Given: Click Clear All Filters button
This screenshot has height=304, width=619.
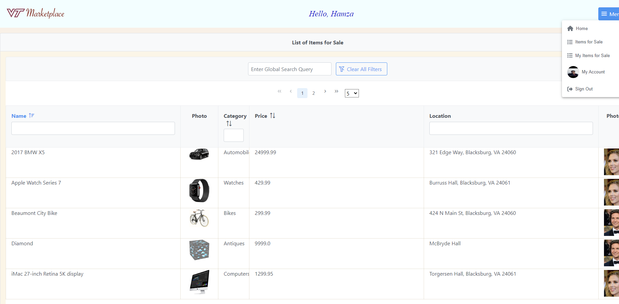Looking at the screenshot, I should click(x=362, y=69).
